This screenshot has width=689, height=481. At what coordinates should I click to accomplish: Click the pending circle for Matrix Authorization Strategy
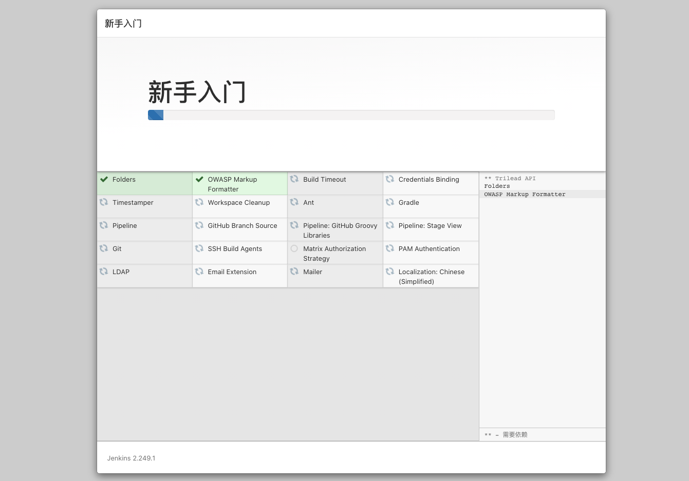click(x=294, y=248)
